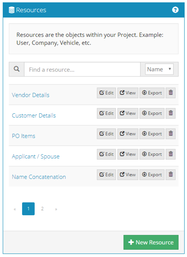
Task: Click the search magnifier icon
Action: [17, 69]
